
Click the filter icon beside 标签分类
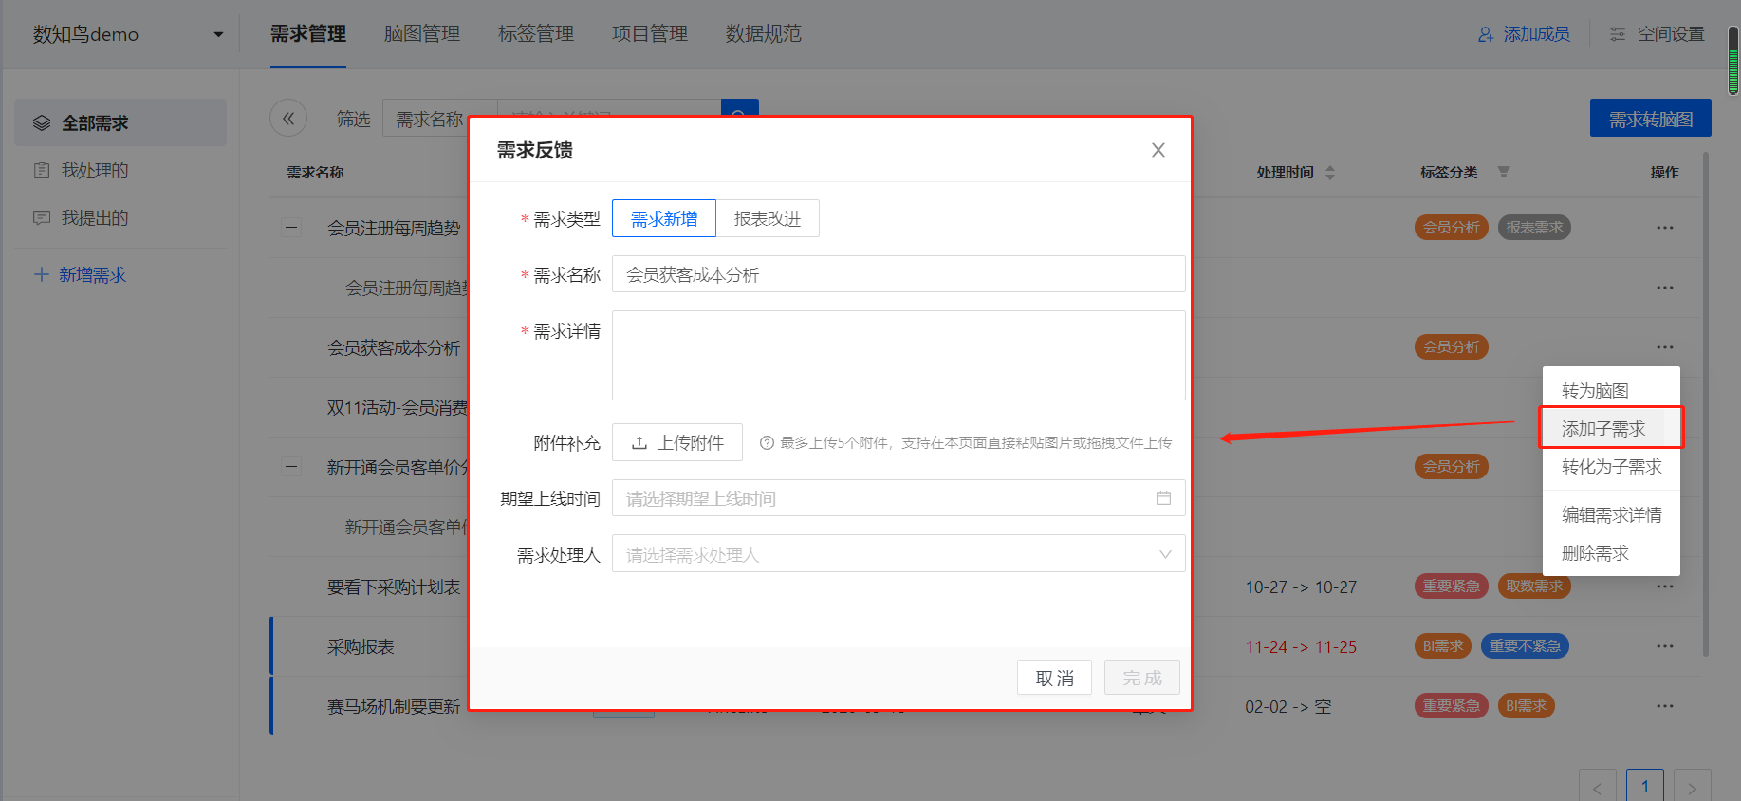1504,172
